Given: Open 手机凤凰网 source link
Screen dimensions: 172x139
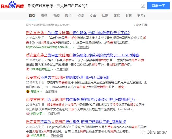Looking at the screenshot, I should tap(38, 136).
